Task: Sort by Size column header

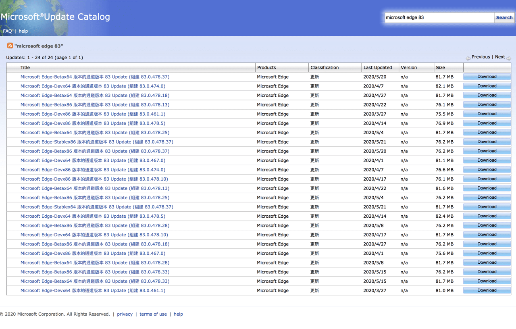Action: pyautogui.click(x=440, y=67)
